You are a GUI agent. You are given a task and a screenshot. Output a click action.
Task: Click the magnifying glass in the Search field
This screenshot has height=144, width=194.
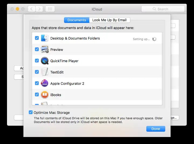[x=154, y=9]
